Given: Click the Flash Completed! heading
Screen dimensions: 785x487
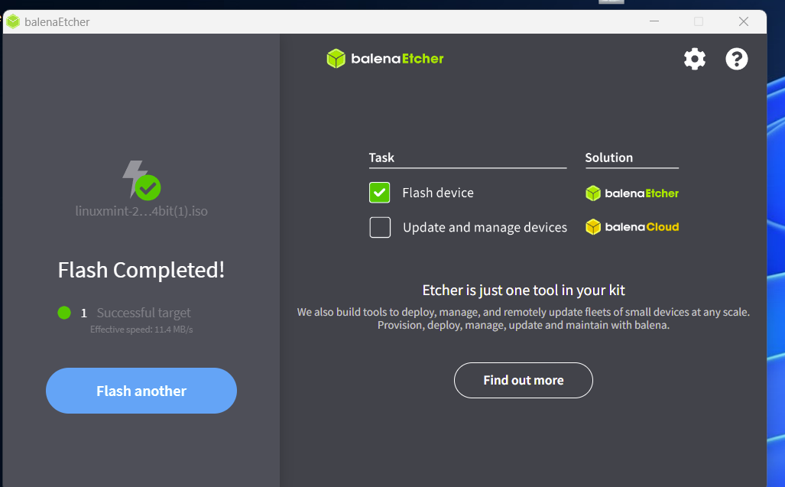Looking at the screenshot, I should 141,271.
